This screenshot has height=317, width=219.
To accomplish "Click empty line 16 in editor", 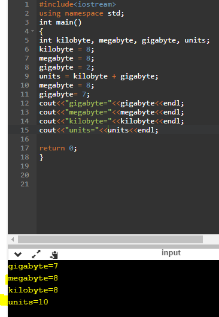I will coord(127,139).
